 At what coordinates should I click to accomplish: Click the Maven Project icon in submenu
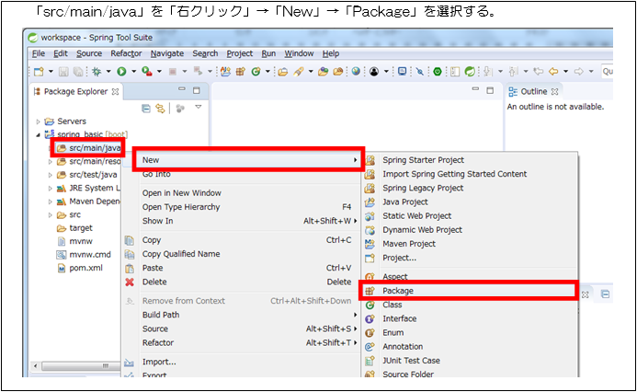point(370,244)
